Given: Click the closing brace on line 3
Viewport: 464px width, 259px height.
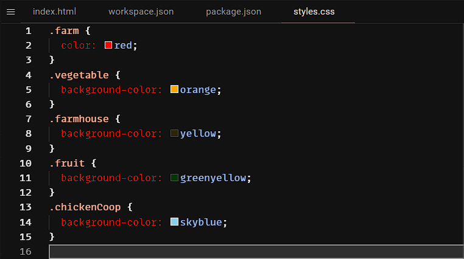Looking at the screenshot, I should [x=52, y=60].
